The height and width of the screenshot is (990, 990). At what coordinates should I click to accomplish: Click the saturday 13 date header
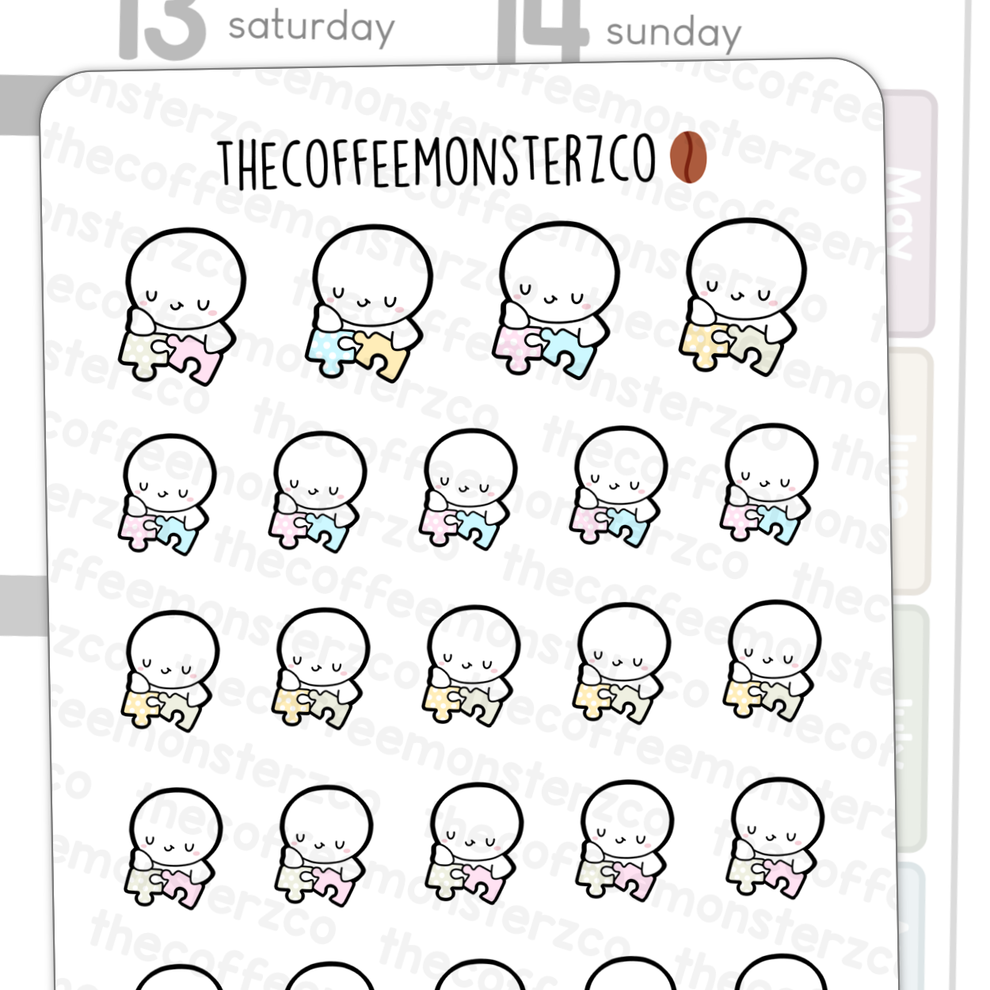[256, 29]
